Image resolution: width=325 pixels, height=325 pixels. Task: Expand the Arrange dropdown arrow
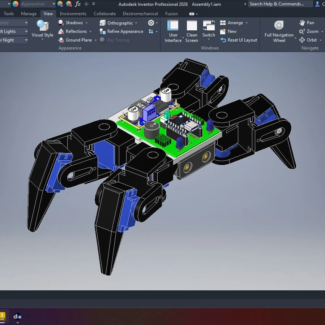pos(247,23)
